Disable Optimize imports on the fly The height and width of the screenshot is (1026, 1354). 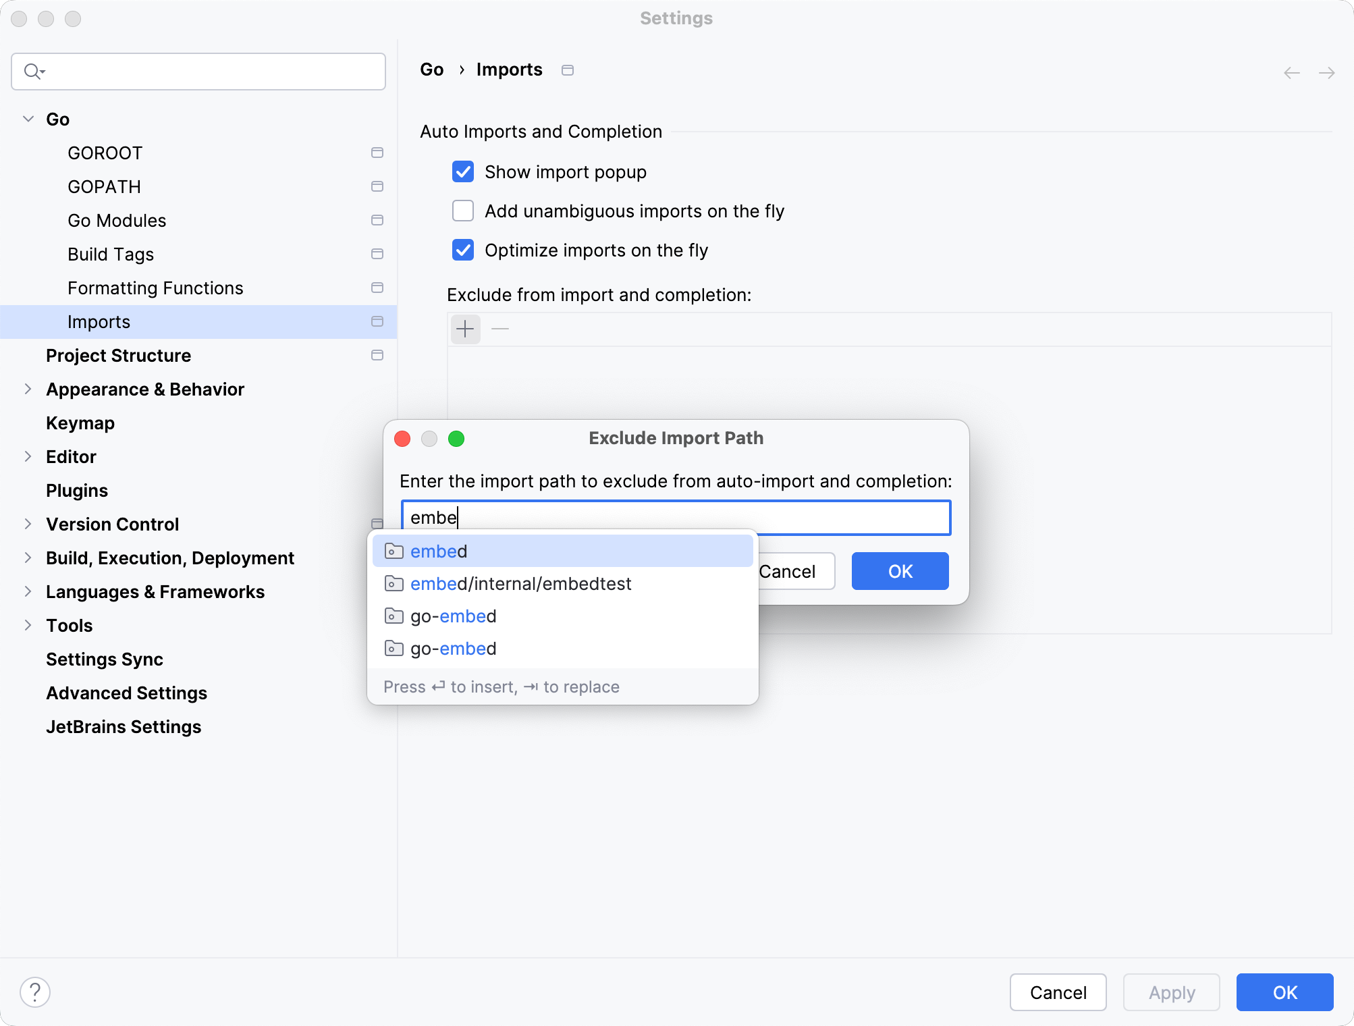(x=462, y=250)
